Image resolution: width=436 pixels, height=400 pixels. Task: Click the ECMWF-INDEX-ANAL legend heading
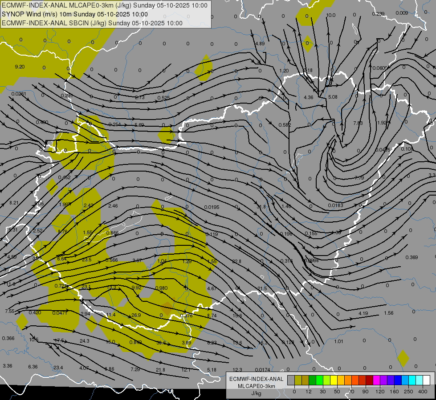click(256, 379)
